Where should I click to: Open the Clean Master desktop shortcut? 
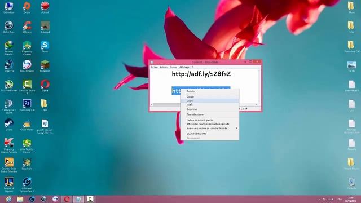point(27,125)
